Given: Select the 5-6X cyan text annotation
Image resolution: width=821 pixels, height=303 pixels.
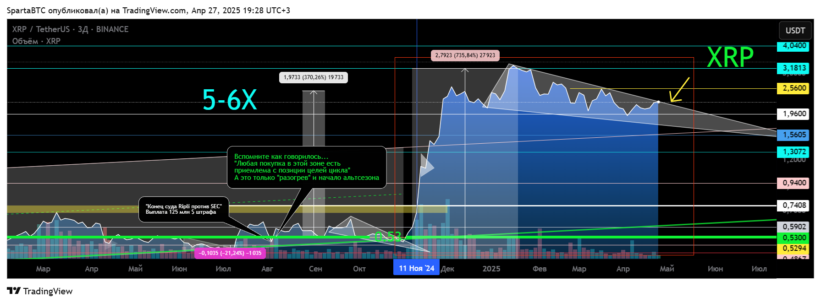Looking at the screenshot, I should [230, 99].
